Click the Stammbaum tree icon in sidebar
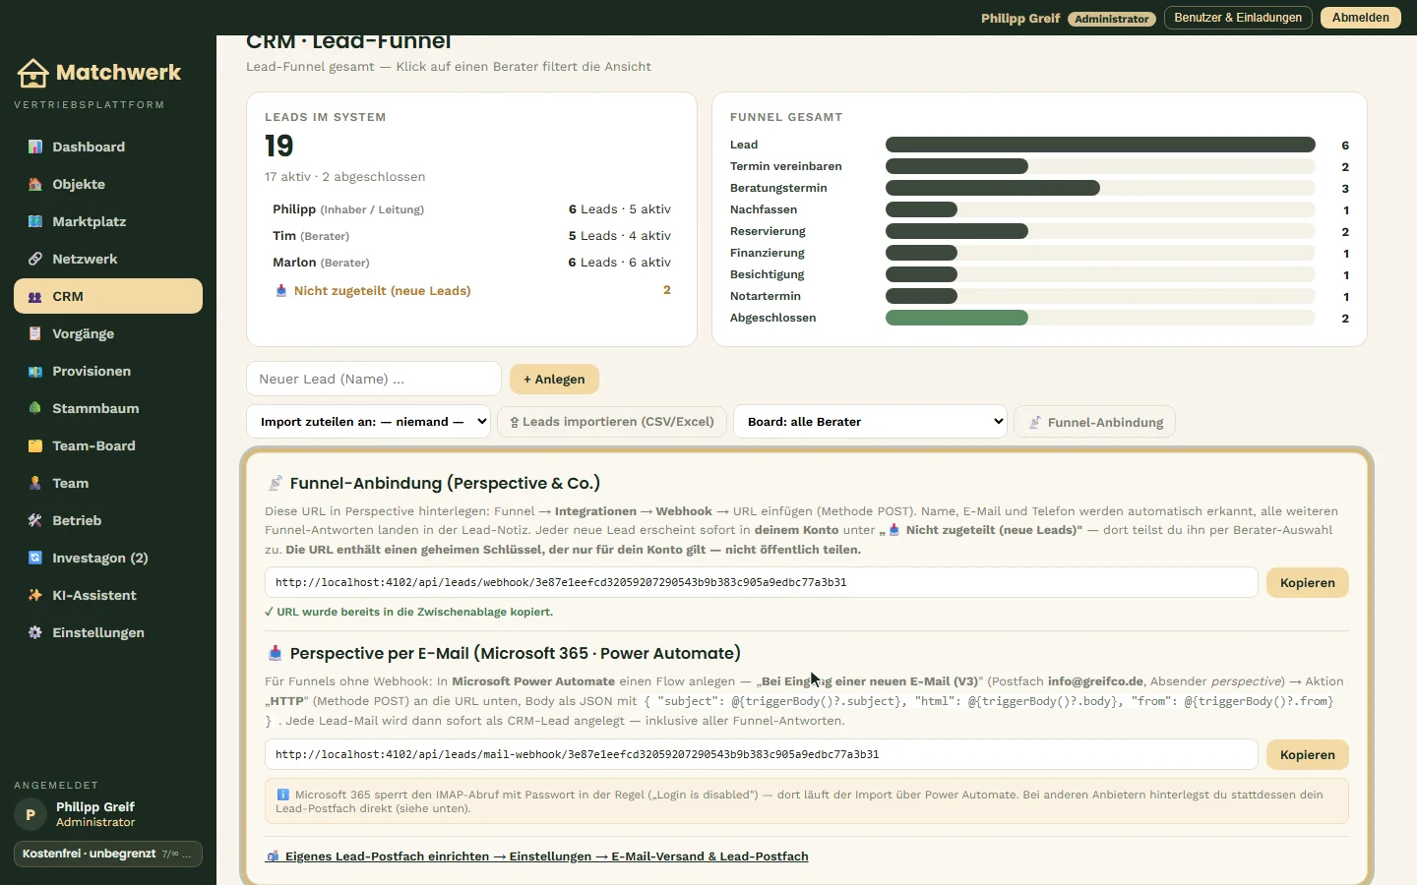Viewport: 1417px width, 885px height. pyautogui.click(x=35, y=408)
